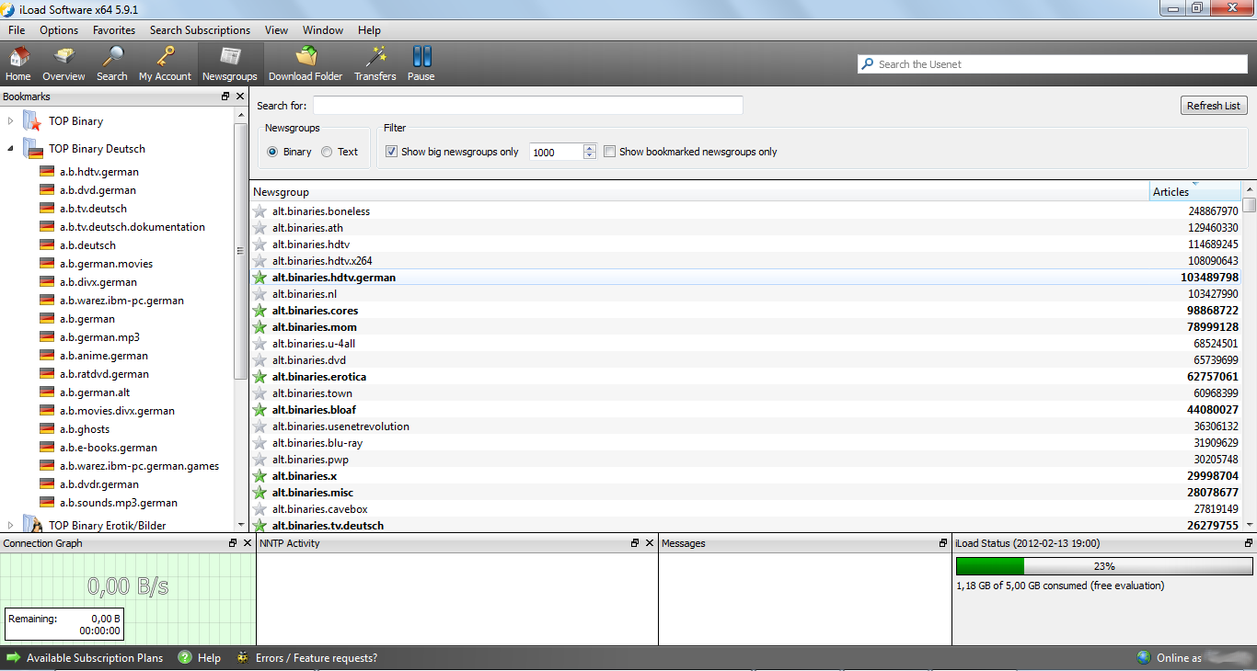Open the Search Subscriptions menu
This screenshot has width=1257, height=671.
200,29
